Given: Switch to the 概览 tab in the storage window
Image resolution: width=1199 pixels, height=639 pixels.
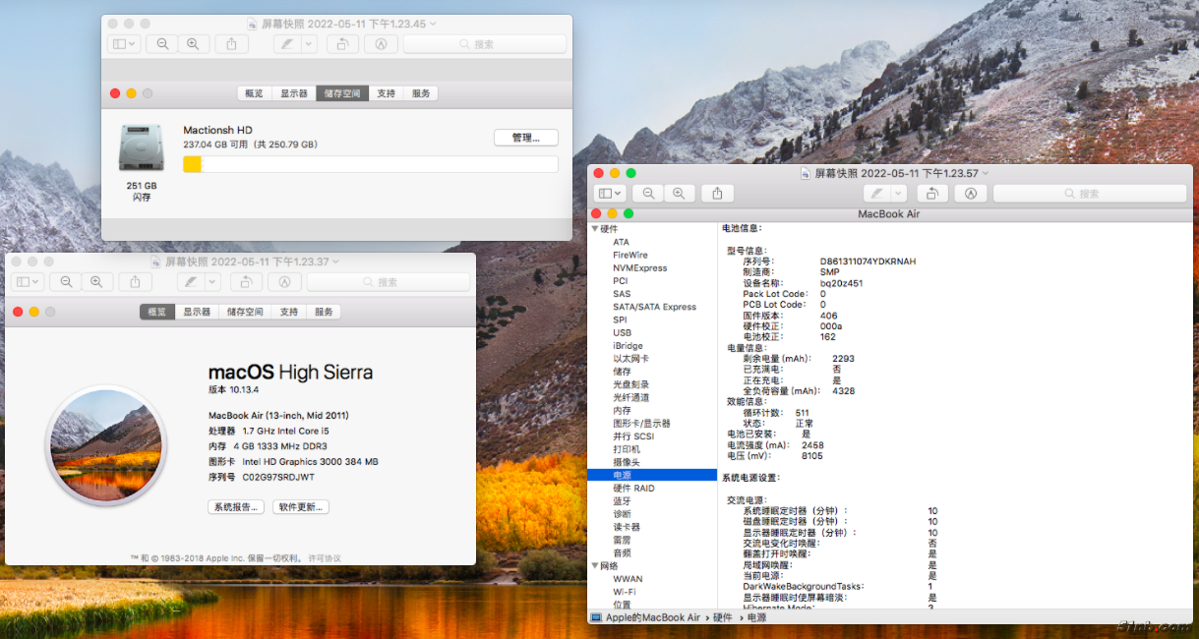Looking at the screenshot, I should click(254, 93).
